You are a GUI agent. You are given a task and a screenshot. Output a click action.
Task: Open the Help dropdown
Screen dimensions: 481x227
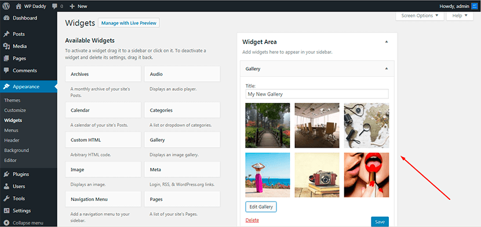click(x=460, y=16)
